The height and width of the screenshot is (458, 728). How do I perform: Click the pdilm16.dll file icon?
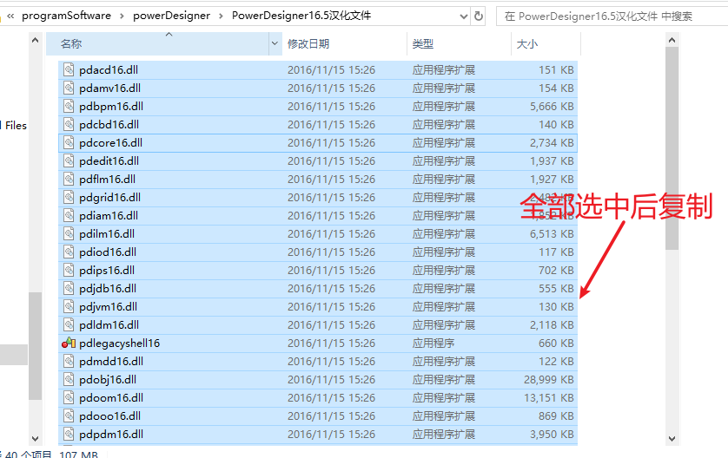(69, 233)
